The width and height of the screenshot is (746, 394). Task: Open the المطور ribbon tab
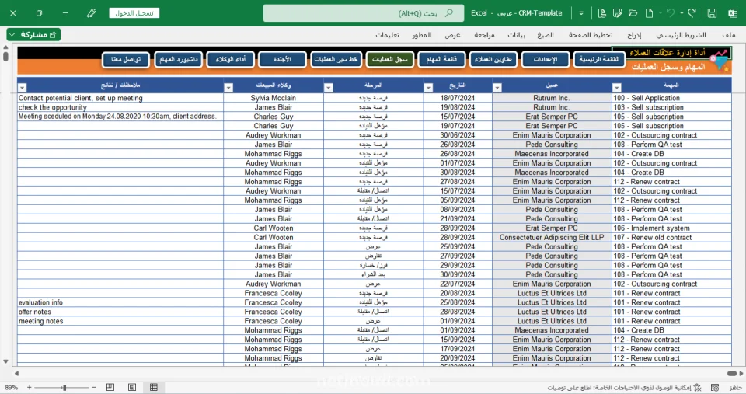[x=422, y=35]
